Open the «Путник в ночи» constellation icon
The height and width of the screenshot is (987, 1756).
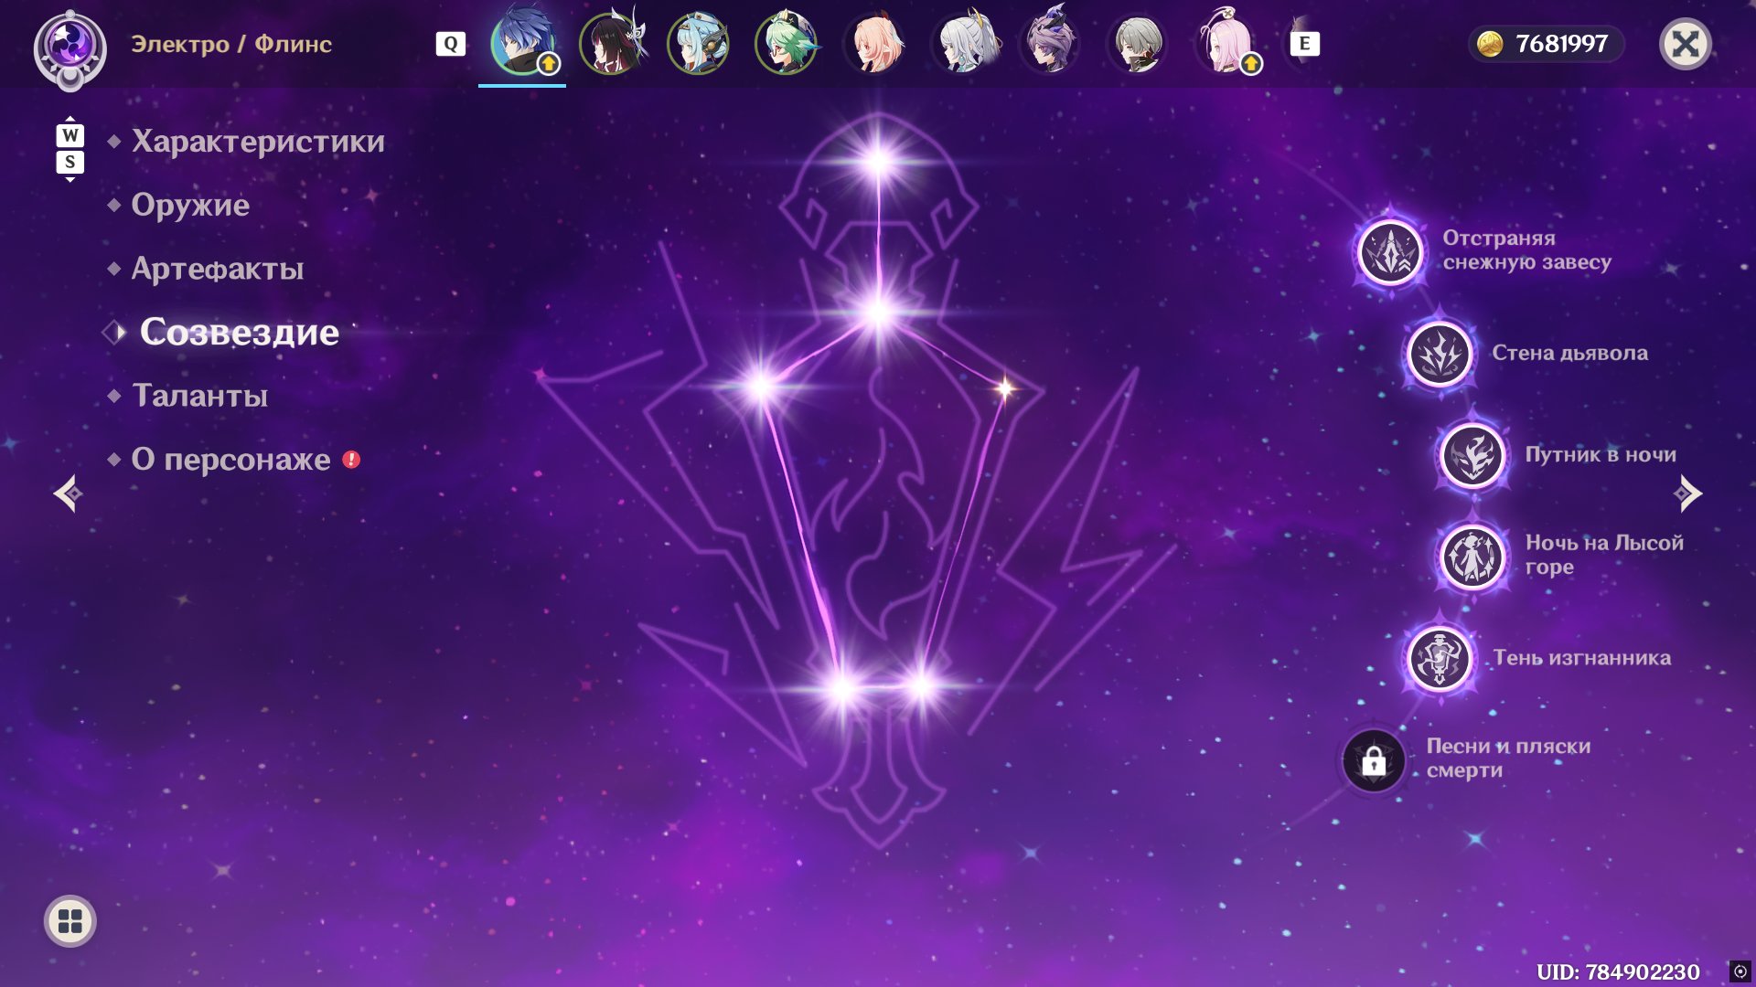coord(1472,455)
